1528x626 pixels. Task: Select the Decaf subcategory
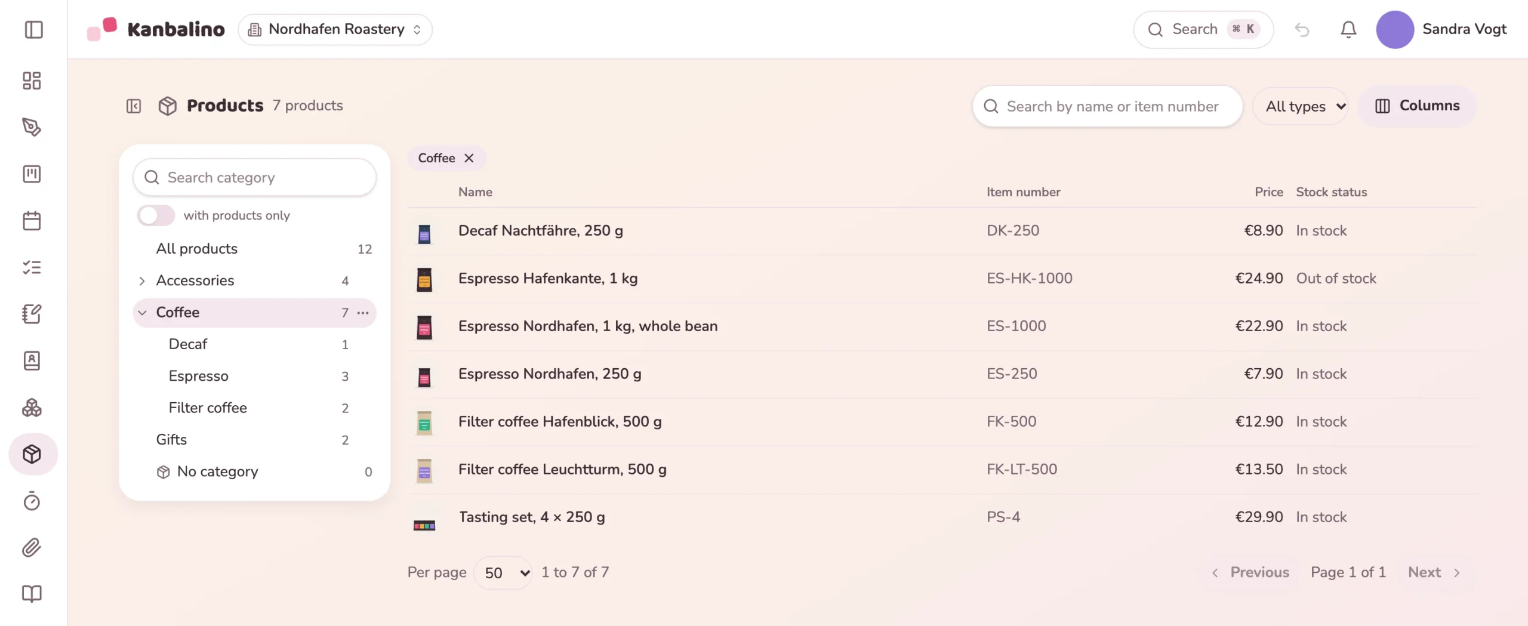click(x=255, y=344)
